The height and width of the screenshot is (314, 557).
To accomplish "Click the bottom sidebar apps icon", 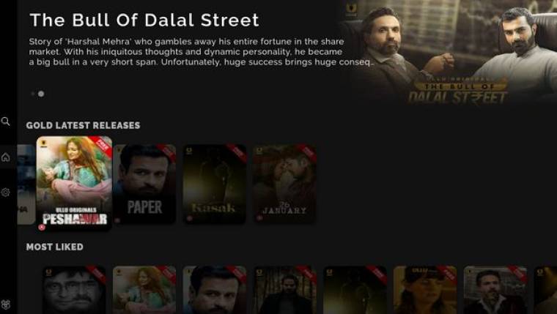I will 5,304.
